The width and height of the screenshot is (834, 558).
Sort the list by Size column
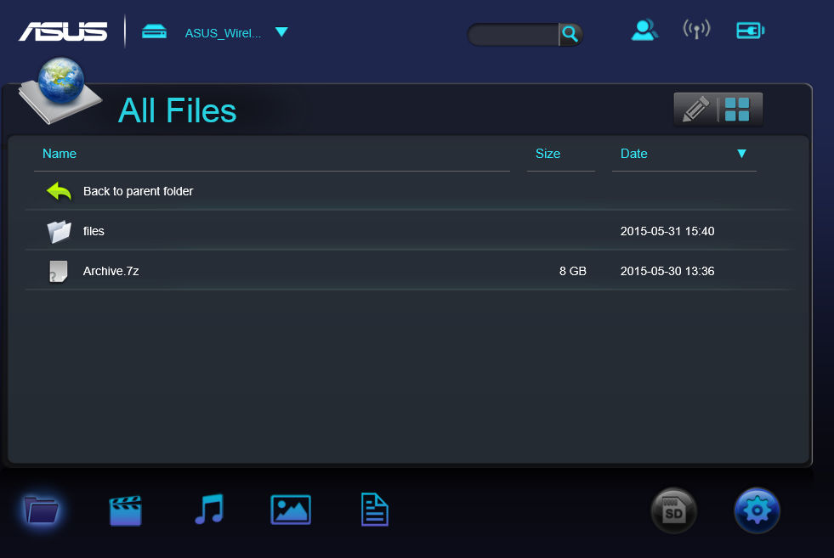click(x=547, y=154)
